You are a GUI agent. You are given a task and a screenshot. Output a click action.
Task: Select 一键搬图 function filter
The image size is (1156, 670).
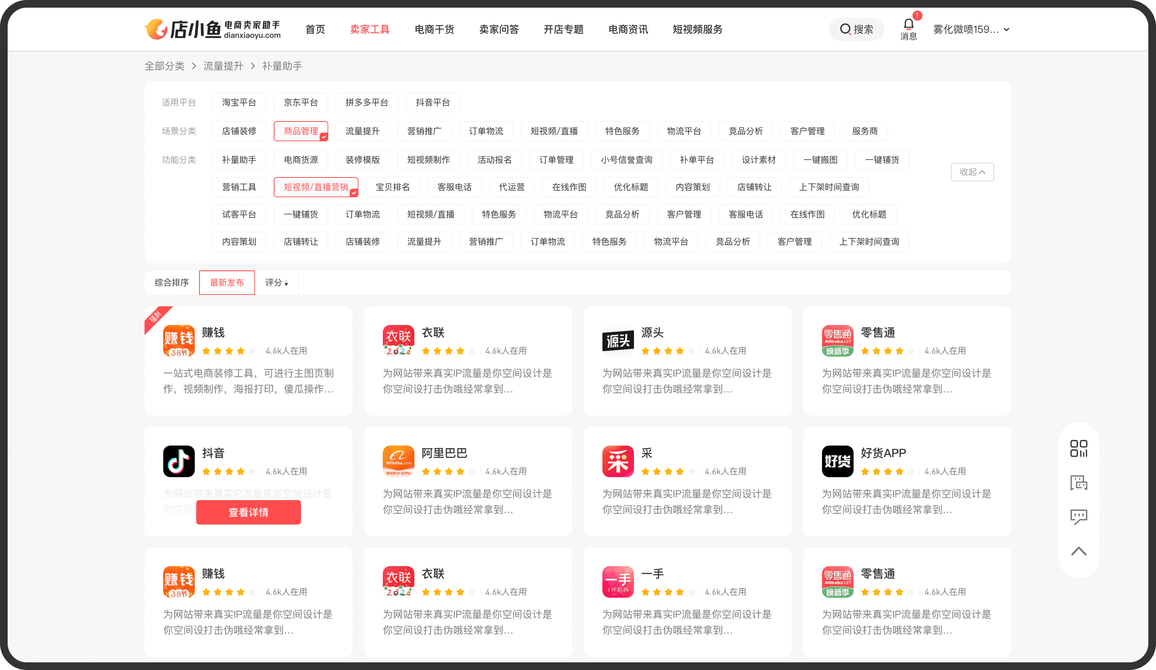coord(821,160)
